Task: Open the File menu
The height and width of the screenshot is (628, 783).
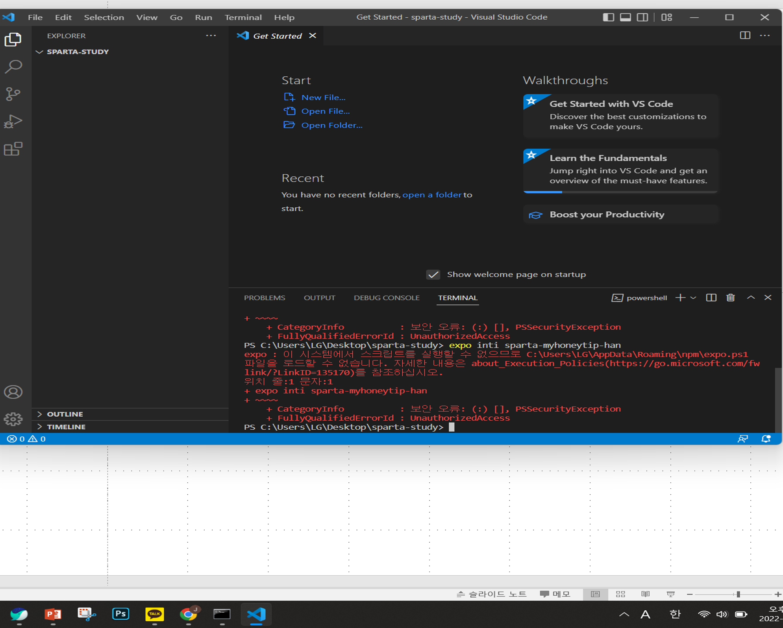Action: pos(35,17)
